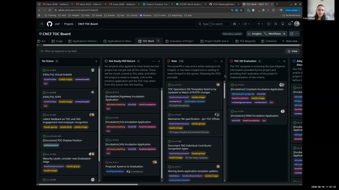Click the zoom magnifier icon in address bar
Viewport: 339px width, 190px height.
(232, 10)
